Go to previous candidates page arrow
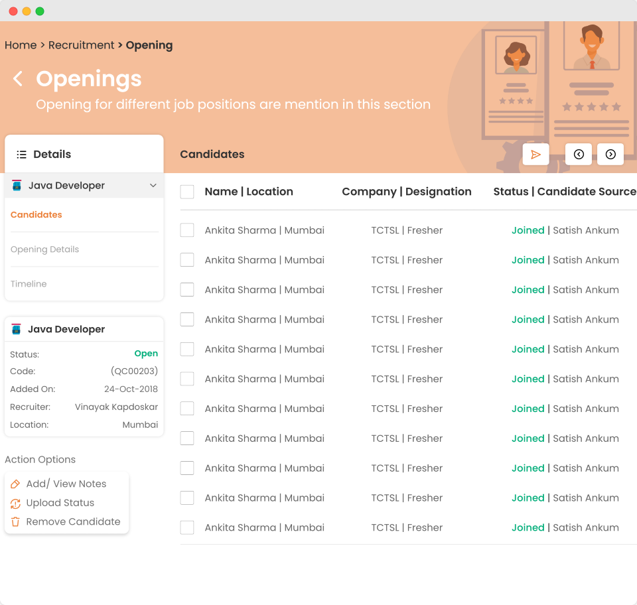Screen dimensions: 637x605 click(578, 154)
